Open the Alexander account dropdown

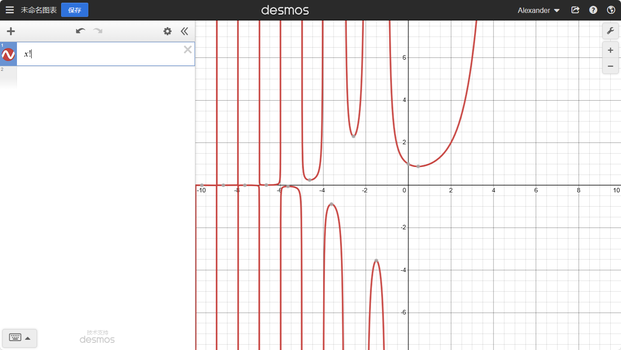[x=538, y=10]
